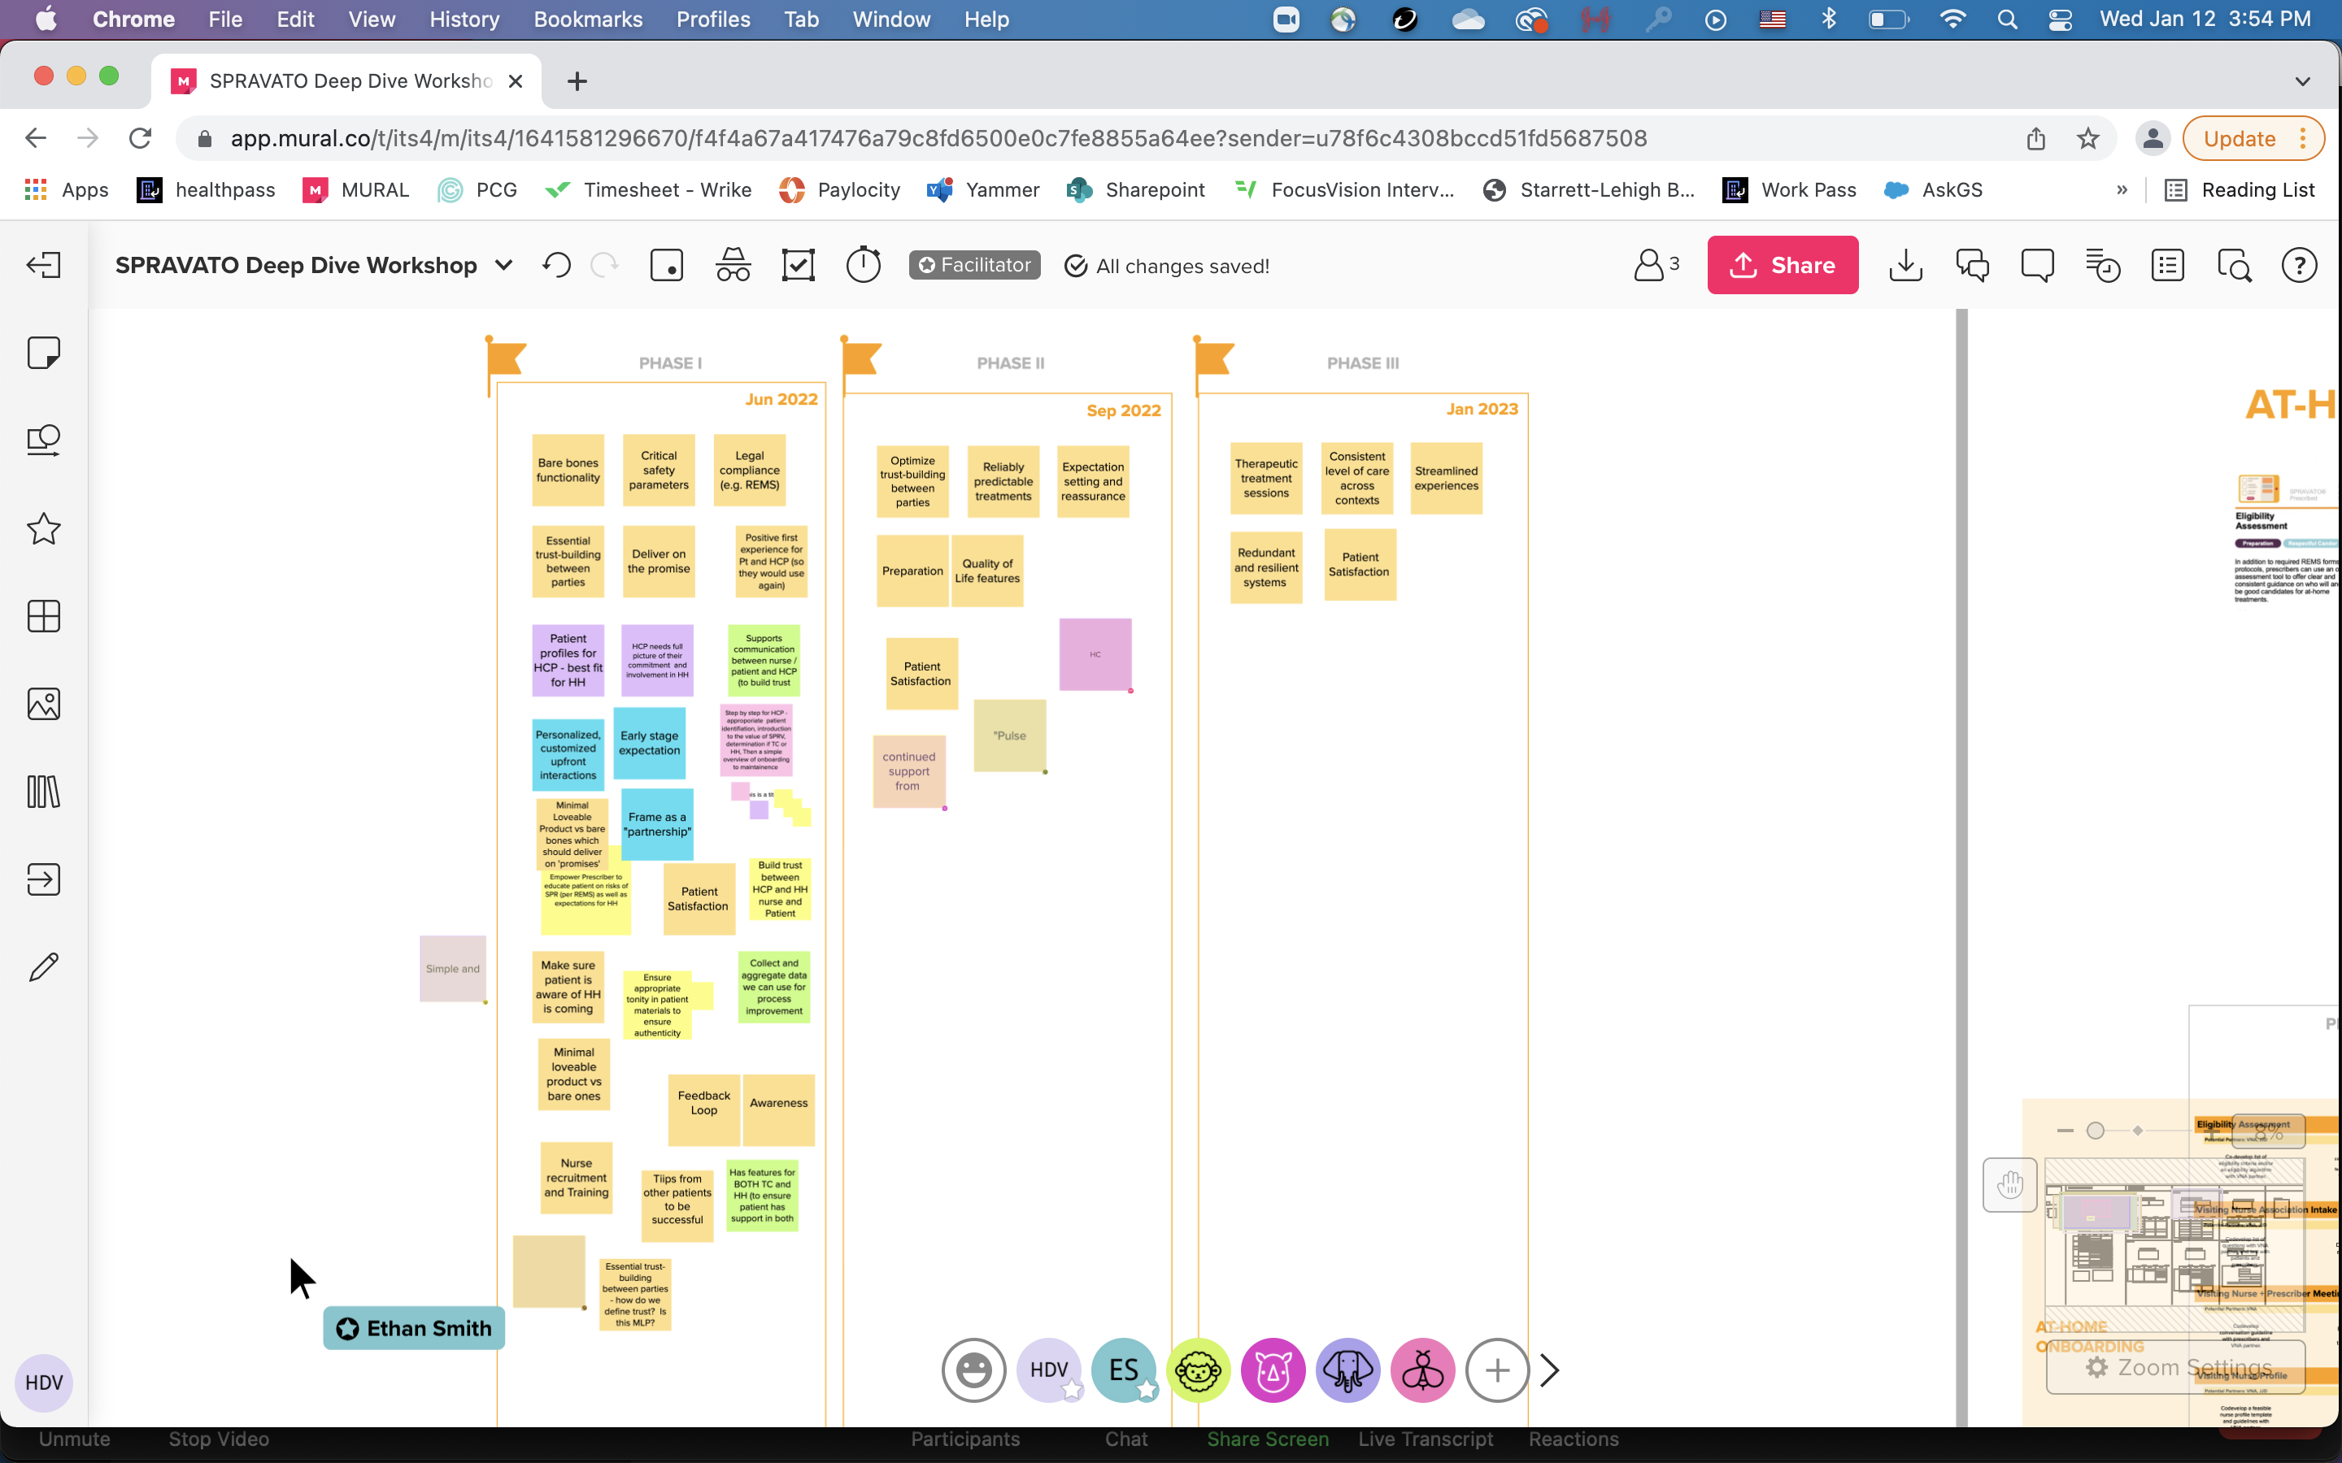Image resolution: width=2342 pixels, height=1463 pixels.
Task: Open the frameworks grid tool
Action: [44, 616]
